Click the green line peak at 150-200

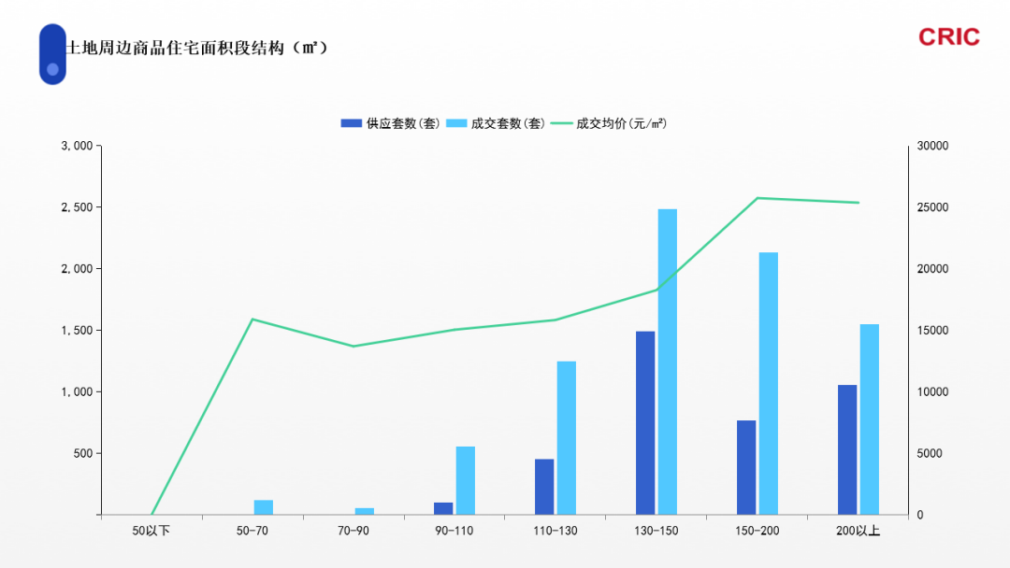click(757, 198)
